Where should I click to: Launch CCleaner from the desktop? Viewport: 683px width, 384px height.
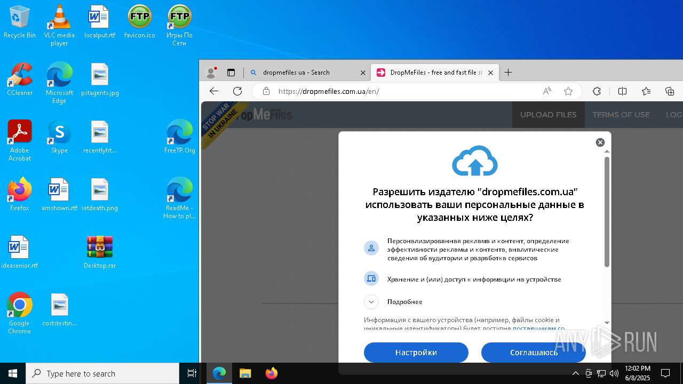click(20, 80)
